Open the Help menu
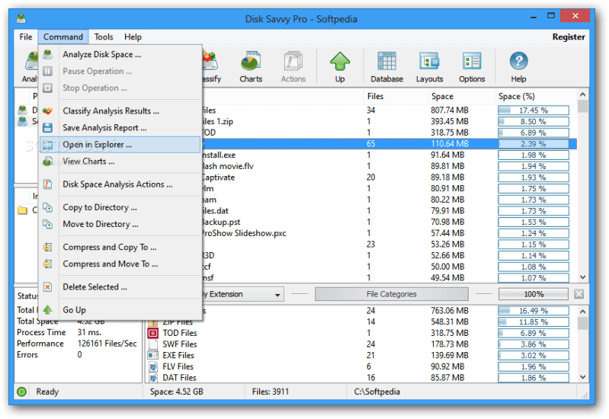This screenshot has height=419, width=609. tap(133, 37)
